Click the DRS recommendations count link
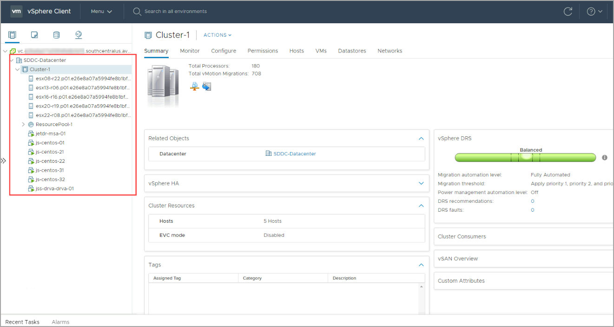The height and width of the screenshot is (327, 614). click(532, 201)
